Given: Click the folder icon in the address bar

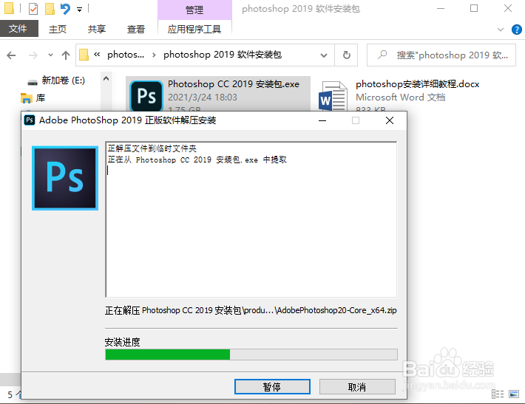Looking at the screenshot, I should pos(84,55).
